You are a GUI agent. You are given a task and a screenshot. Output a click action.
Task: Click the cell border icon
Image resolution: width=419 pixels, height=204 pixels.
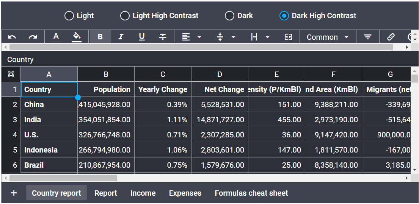tap(254, 37)
